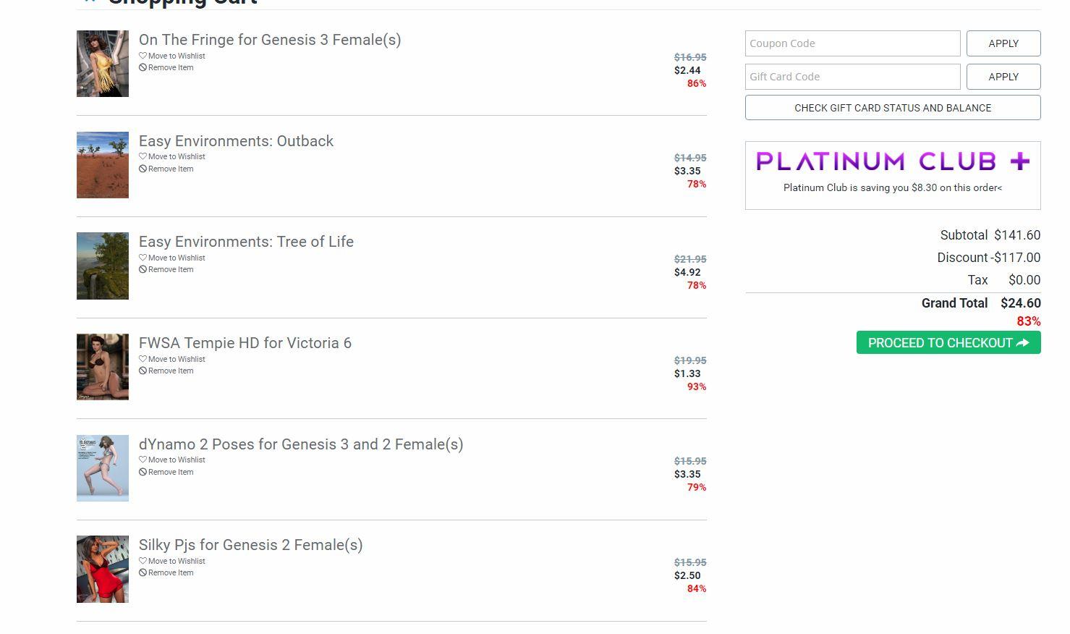Click heart icon for Easy Environments: Tree of Life
This screenshot has width=1070, height=634.
pos(143,258)
